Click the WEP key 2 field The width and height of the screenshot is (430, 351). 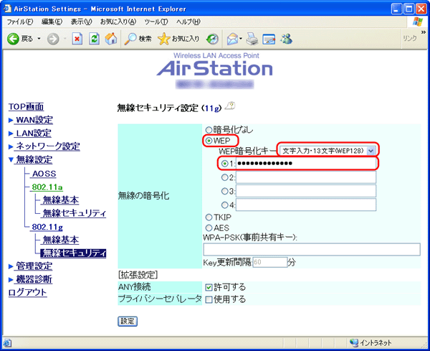pyautogui.click(x=306, y=177)
